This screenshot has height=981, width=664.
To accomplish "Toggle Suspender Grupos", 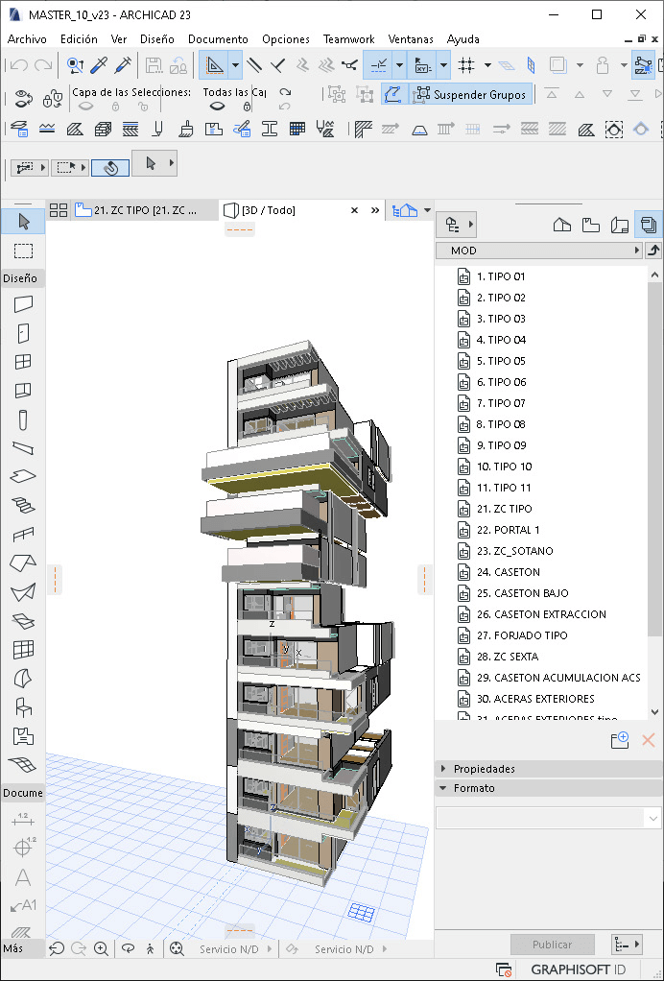I will 471,94.
